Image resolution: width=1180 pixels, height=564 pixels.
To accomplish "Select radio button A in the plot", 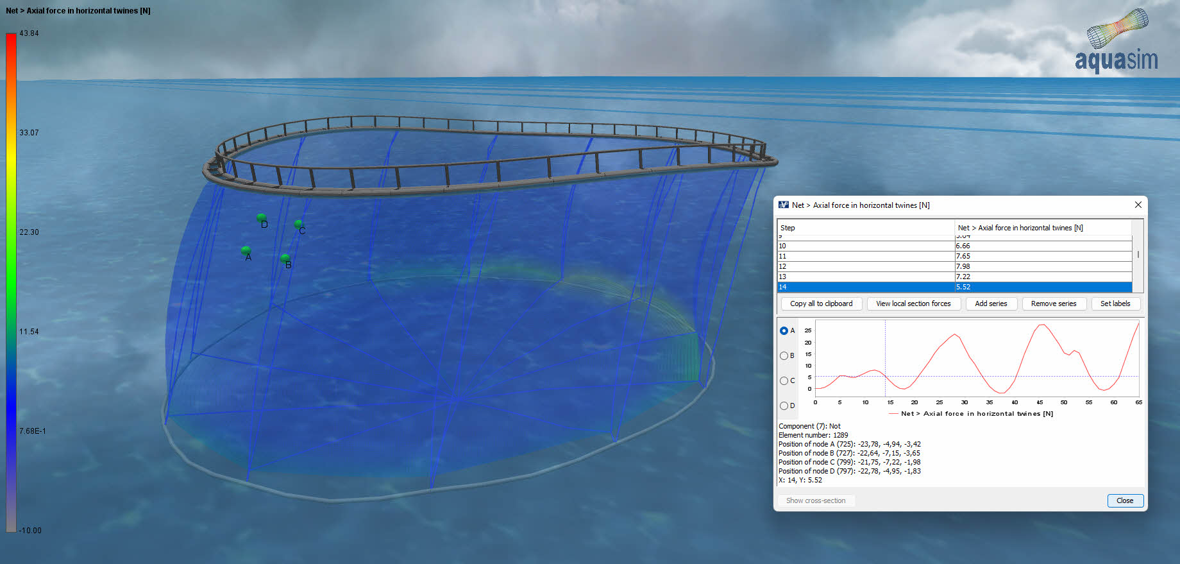I will 784,330.
